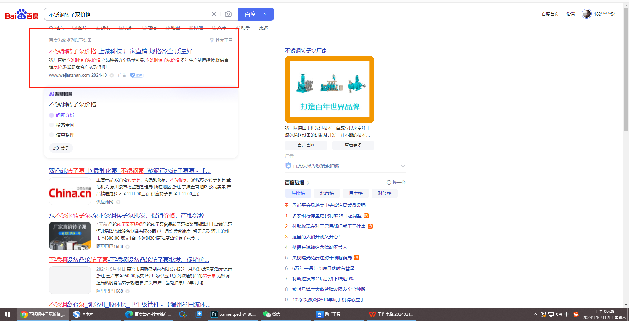Click the Baidu logo
This screenshot has height=321, width=629.
22,14
